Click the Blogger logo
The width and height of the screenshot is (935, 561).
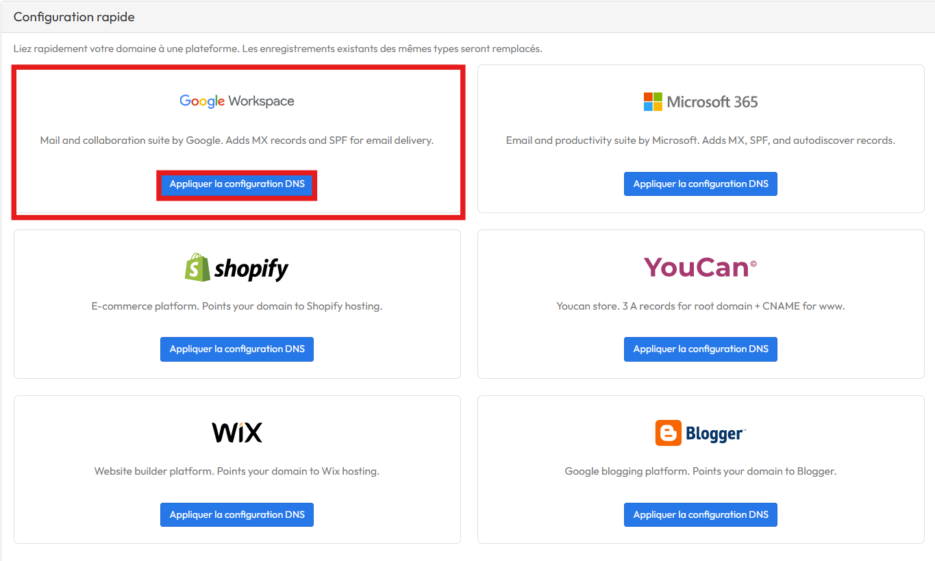(x=701, y=433)
